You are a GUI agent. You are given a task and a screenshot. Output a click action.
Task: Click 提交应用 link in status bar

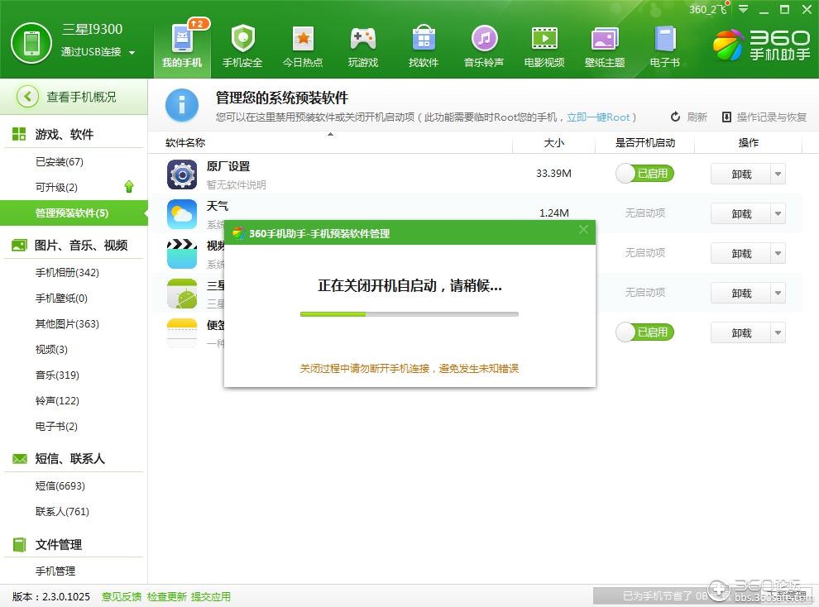point(210,596)
